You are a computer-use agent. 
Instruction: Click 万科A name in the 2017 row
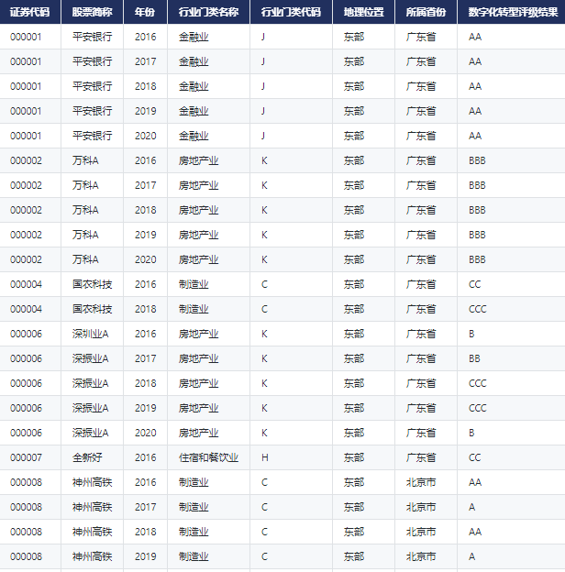point(85,185)
